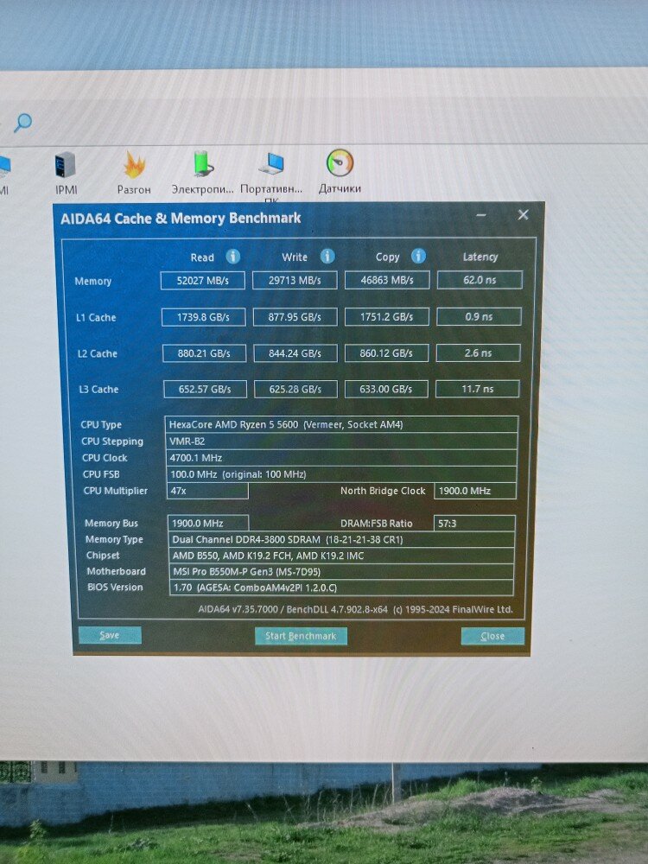This screenshot has width=648, height=864.
Task: Click AIDA64 v7.35.7000 version text
Action: point(355,609)
